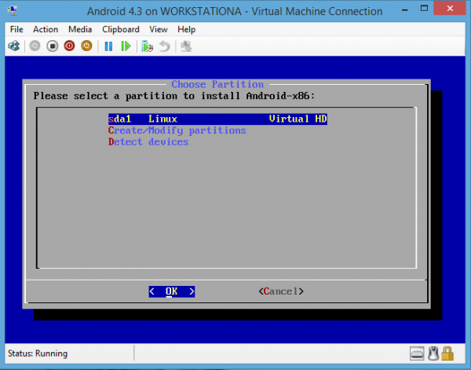The width and height of the screenshot is (471, 370).
Task: Reset the VM with the green arrow icon
Action: 126,46
